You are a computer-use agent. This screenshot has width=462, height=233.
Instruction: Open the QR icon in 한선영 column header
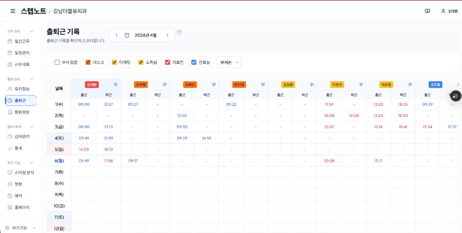tap(263, 85)
